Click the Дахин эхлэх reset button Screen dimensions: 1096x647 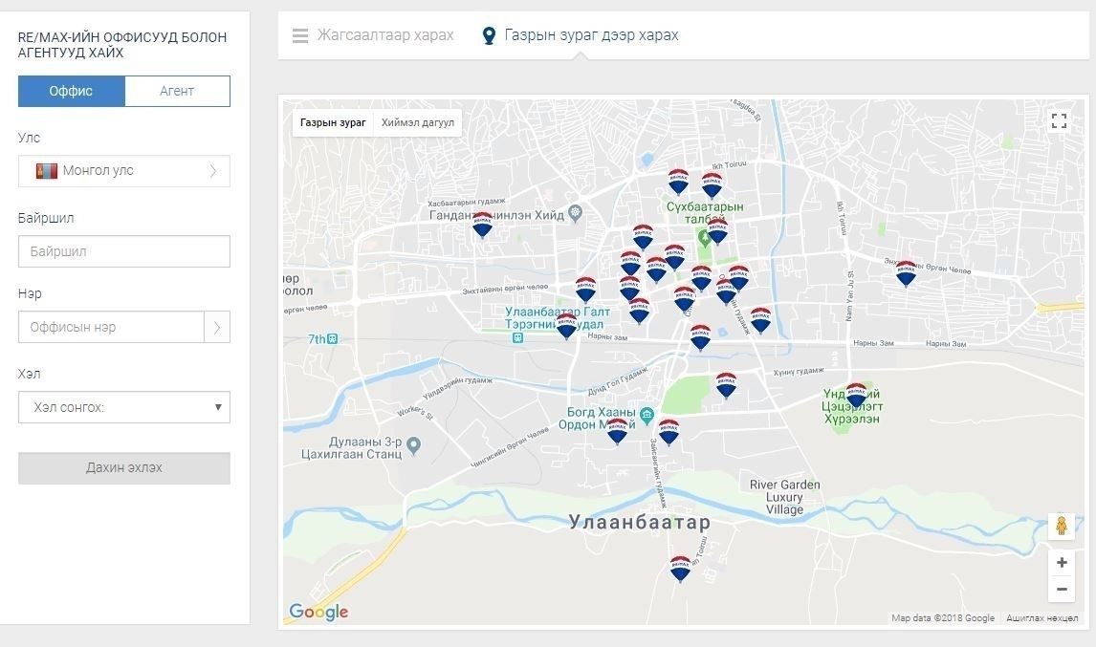(x=123, y=468)
